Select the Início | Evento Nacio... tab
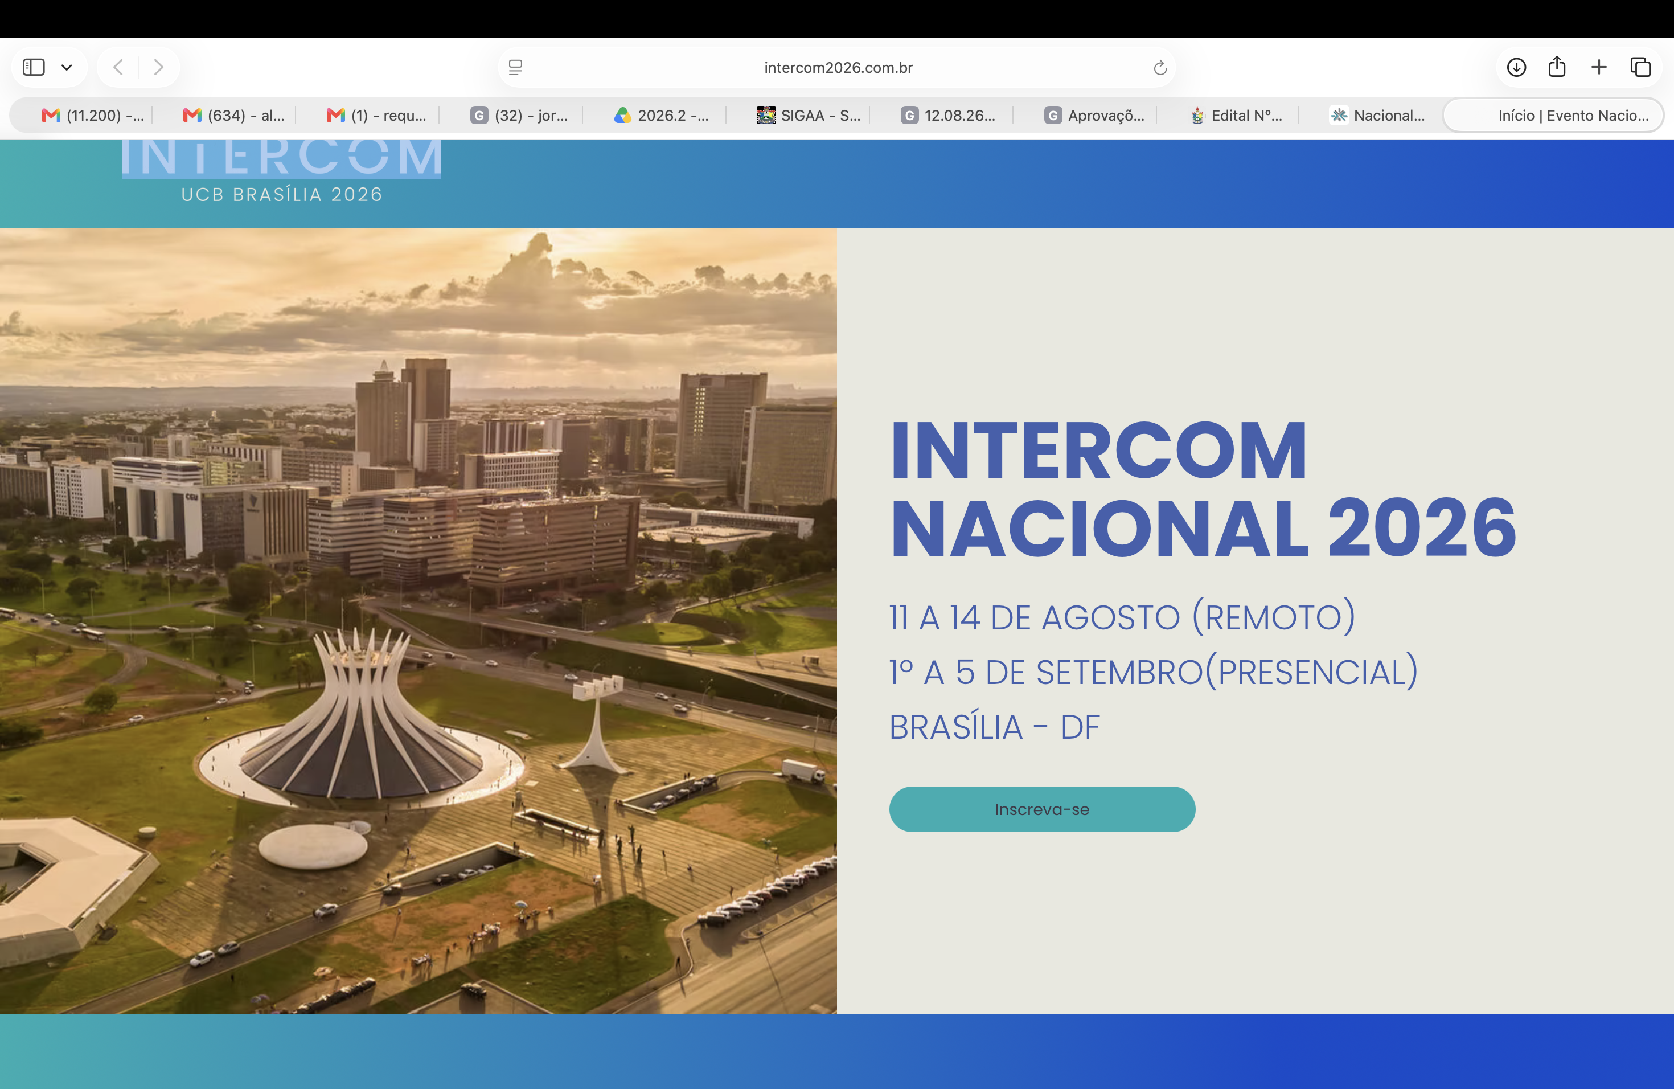Viewport: 1674px width, 1089px height. click(1554, 116)
